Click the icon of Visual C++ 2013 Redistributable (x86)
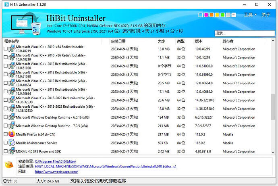278x186 pixels. click(x=12, y=91)
